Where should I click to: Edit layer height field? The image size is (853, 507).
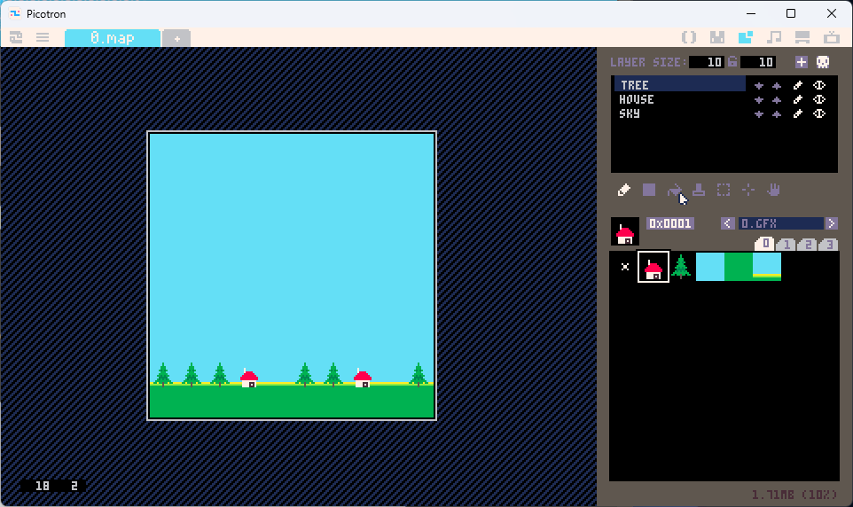coord(758,62)
